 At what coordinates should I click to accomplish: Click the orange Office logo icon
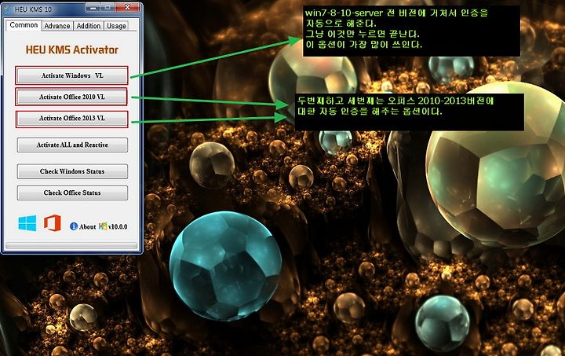pos(53,223)
